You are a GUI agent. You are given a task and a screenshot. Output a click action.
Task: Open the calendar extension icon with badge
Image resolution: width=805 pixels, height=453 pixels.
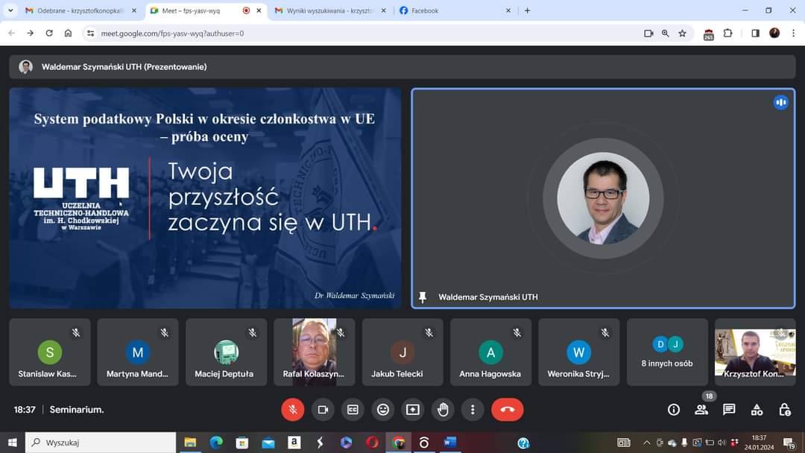pyautogui.click(x=709, y=34)
